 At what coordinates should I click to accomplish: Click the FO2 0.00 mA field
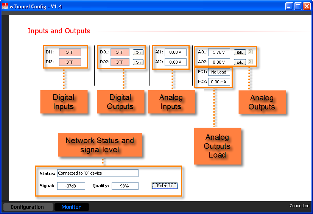[219, 82]
